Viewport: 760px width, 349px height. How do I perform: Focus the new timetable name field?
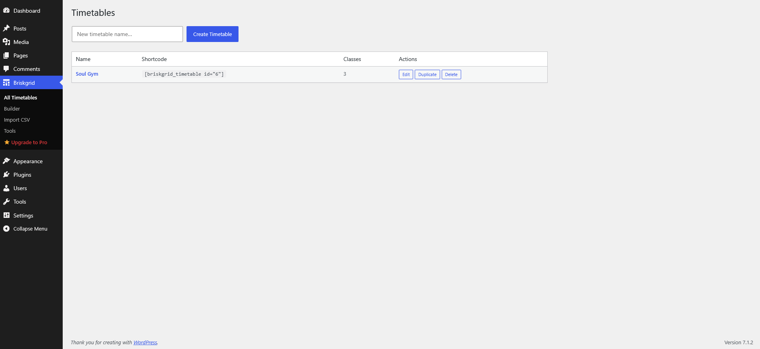(x=127, y=34)
